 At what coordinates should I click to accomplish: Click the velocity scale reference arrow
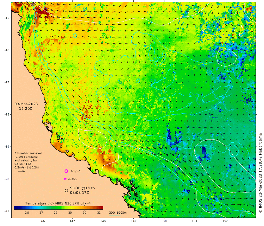[x=21, y=171]
